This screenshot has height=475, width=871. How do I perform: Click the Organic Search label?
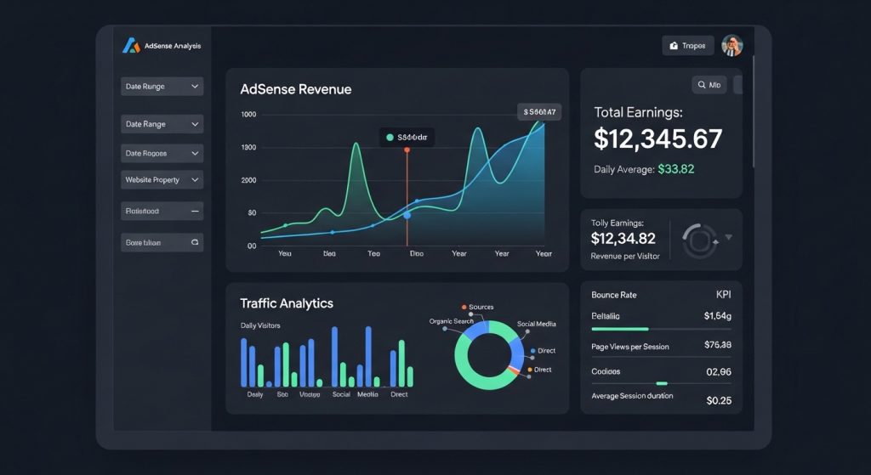451,321
